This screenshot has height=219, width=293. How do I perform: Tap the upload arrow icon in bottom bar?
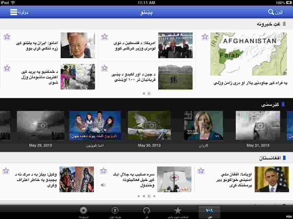click(x=115, y=210)
